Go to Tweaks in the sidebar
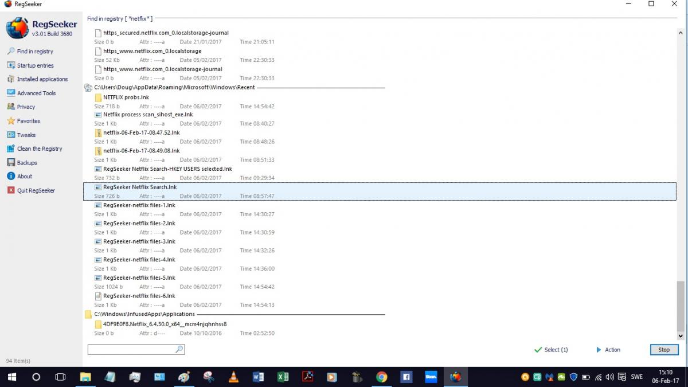This screenshot has width=688, height=387. [x=26, y=135]
